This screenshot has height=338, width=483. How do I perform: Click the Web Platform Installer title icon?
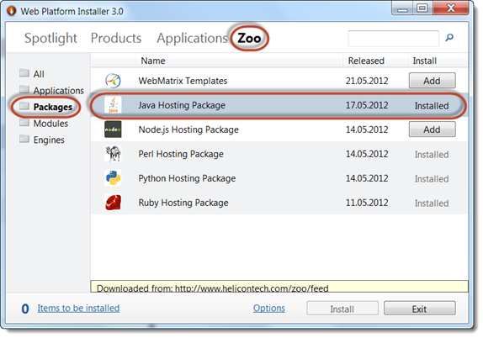(x=12, y=11)
